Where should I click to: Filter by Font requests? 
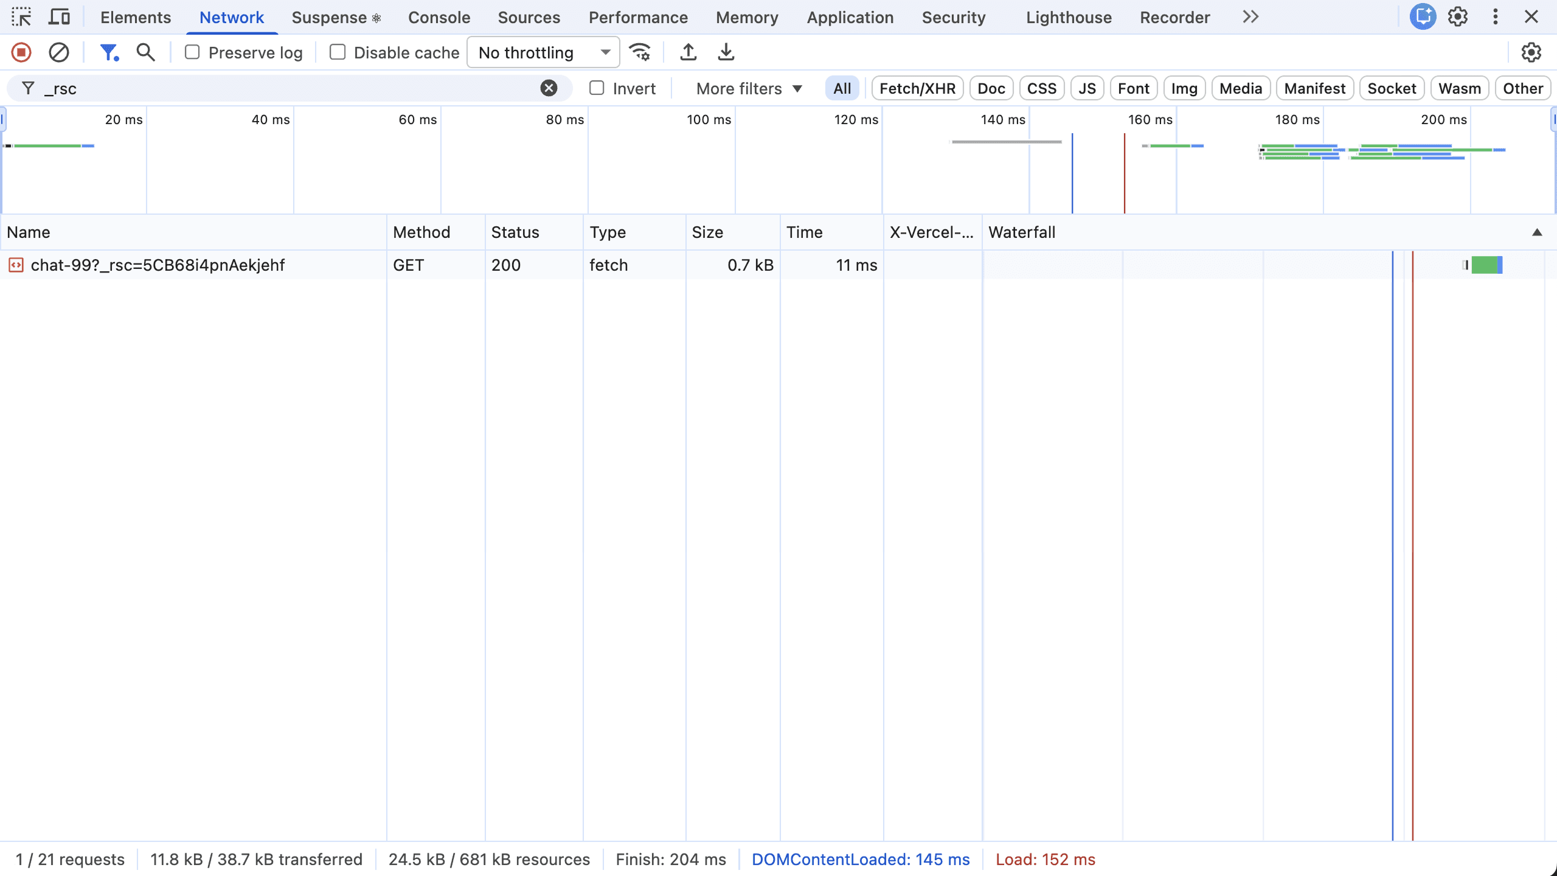click(x=1134, y=88)
